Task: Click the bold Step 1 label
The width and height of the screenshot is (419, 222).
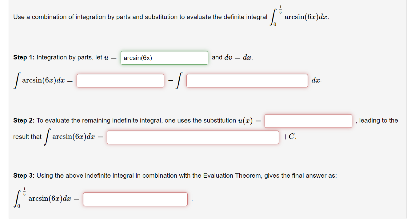Action: [24, 58]
